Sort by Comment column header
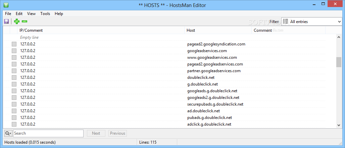Image resolution: width=345 pixels, height=148 pixels. click(288, 30)
